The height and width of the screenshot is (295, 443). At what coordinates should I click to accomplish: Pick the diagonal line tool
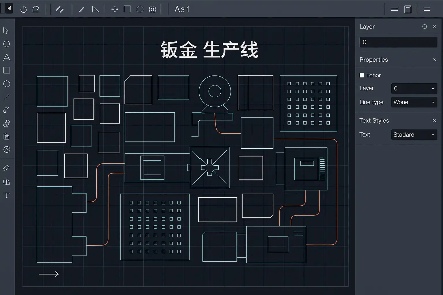tap(6, 97)
